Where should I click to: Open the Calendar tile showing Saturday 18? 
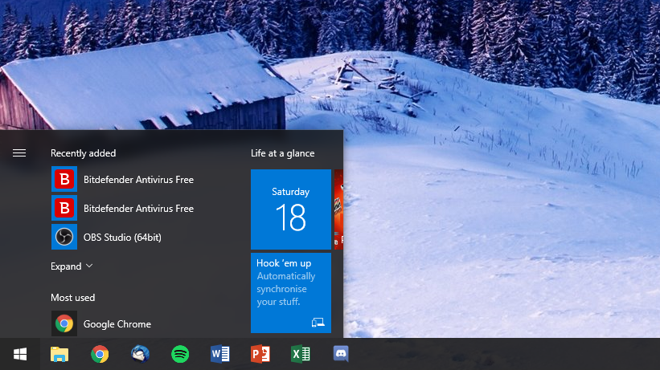click(291, 209)
